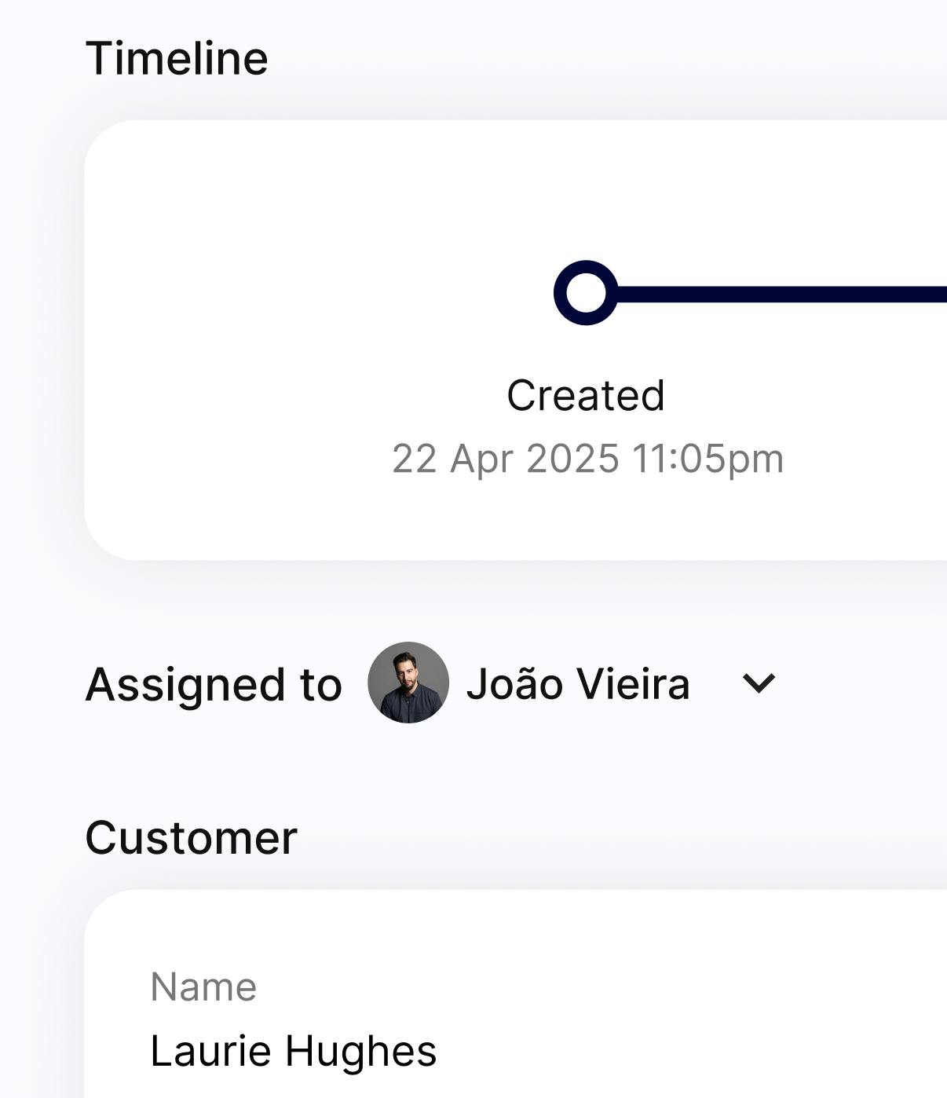Click the Created step label
This screenshot has height=1098, width=947.
tap(586, 395)
